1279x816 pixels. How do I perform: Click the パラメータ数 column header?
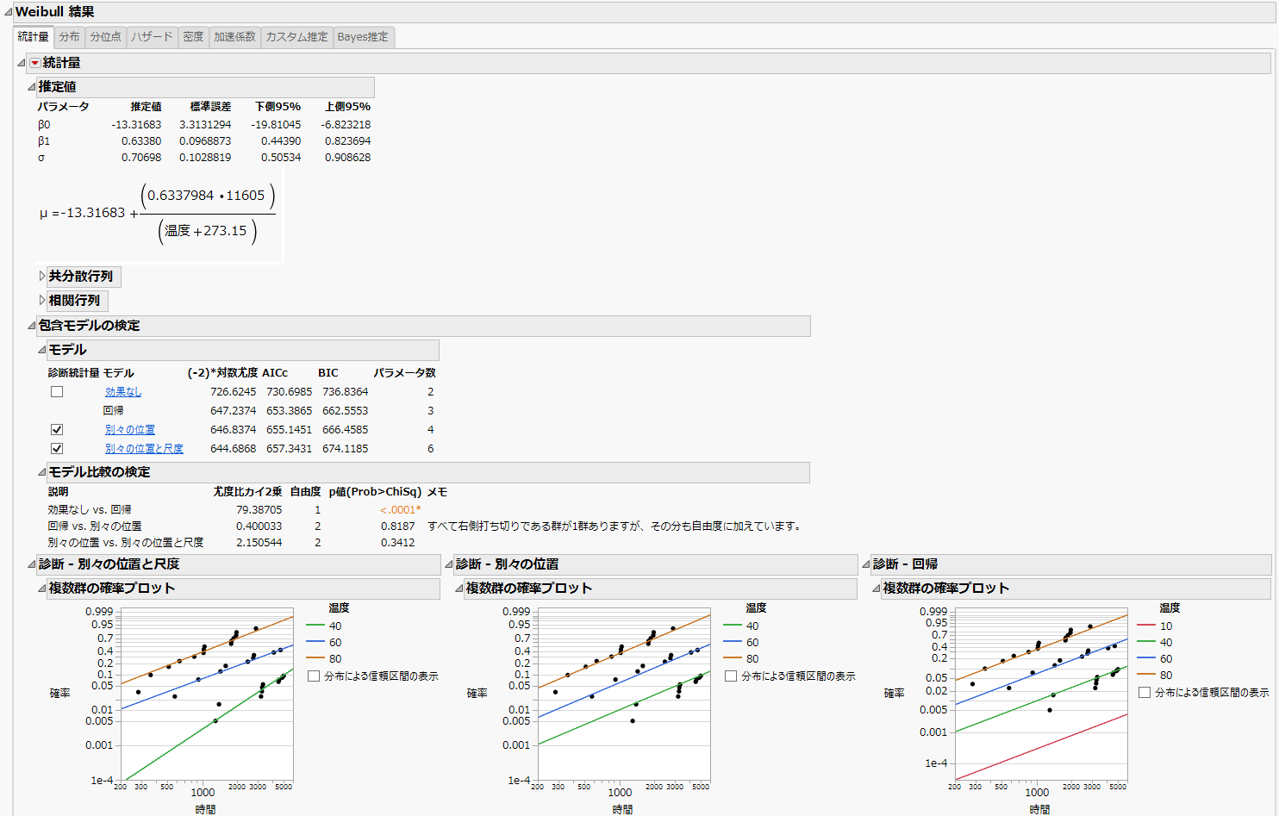404,373
